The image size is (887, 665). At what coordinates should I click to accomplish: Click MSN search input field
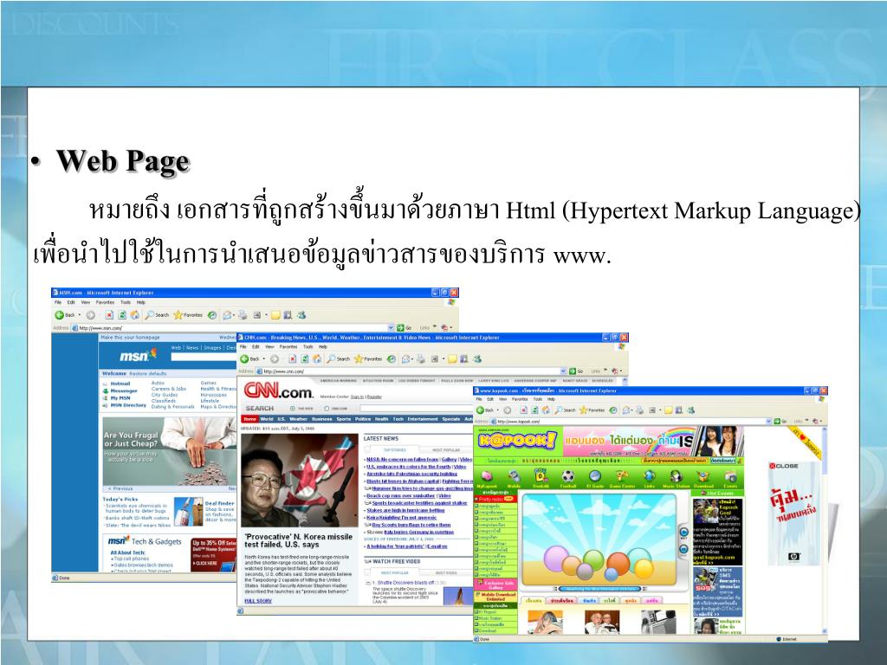(x=204, y=357)
